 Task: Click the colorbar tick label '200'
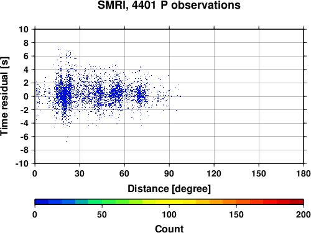point(304,214)
